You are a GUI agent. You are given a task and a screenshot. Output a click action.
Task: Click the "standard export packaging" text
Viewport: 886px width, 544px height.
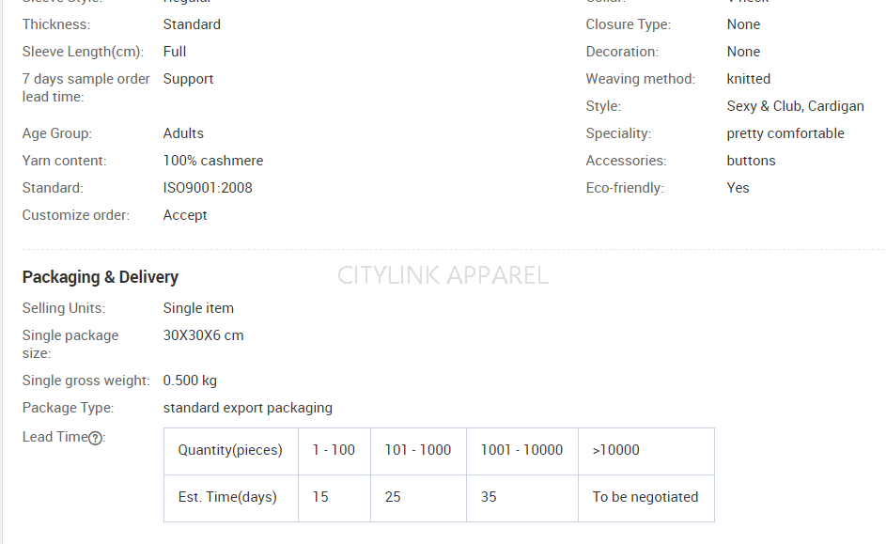point(248,408)
